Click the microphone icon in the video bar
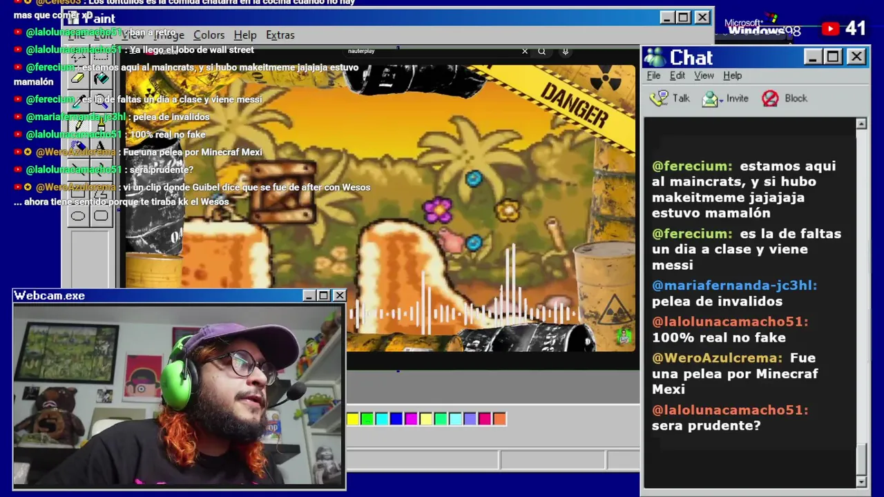The height and width of the screenshot is (497, 884). click(x=565, y=51)
